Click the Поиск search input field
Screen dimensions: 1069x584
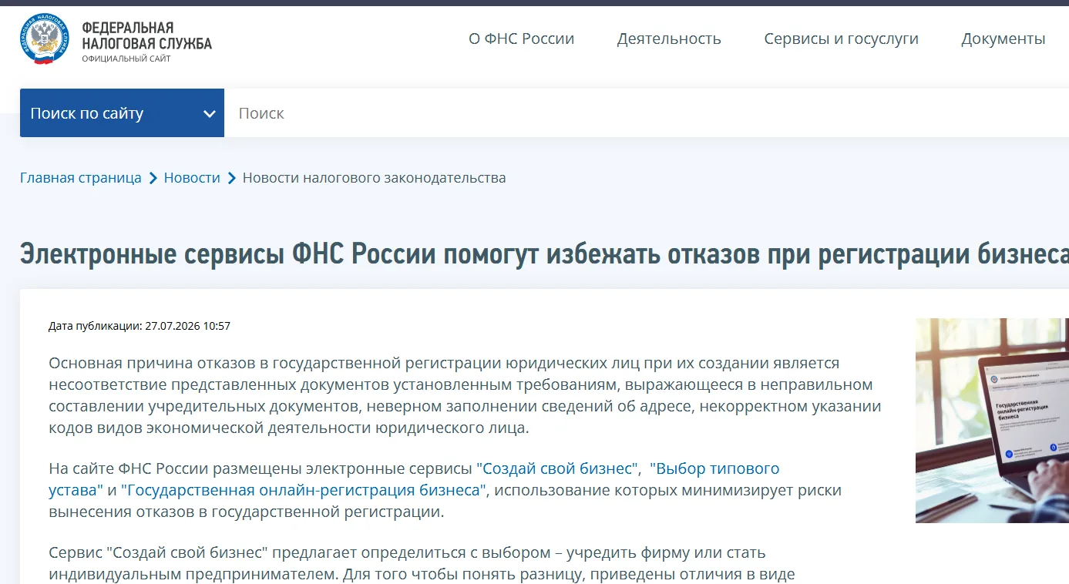click(x=646, y=113)
